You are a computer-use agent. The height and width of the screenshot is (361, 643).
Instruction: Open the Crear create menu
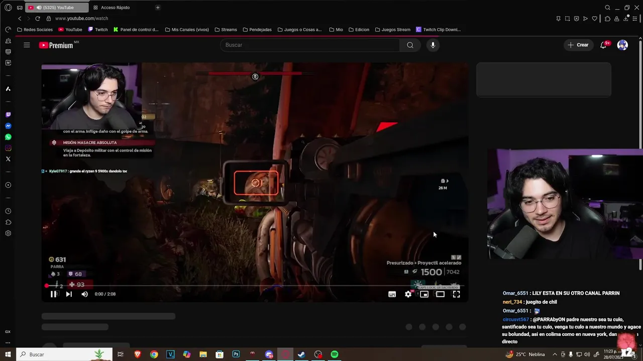pyautogui.click(x=578, y=45)
